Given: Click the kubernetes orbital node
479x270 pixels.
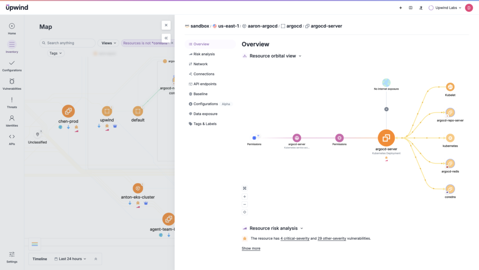Looking at the screenshot, I should pyautogui.click(x=450, y=138).
